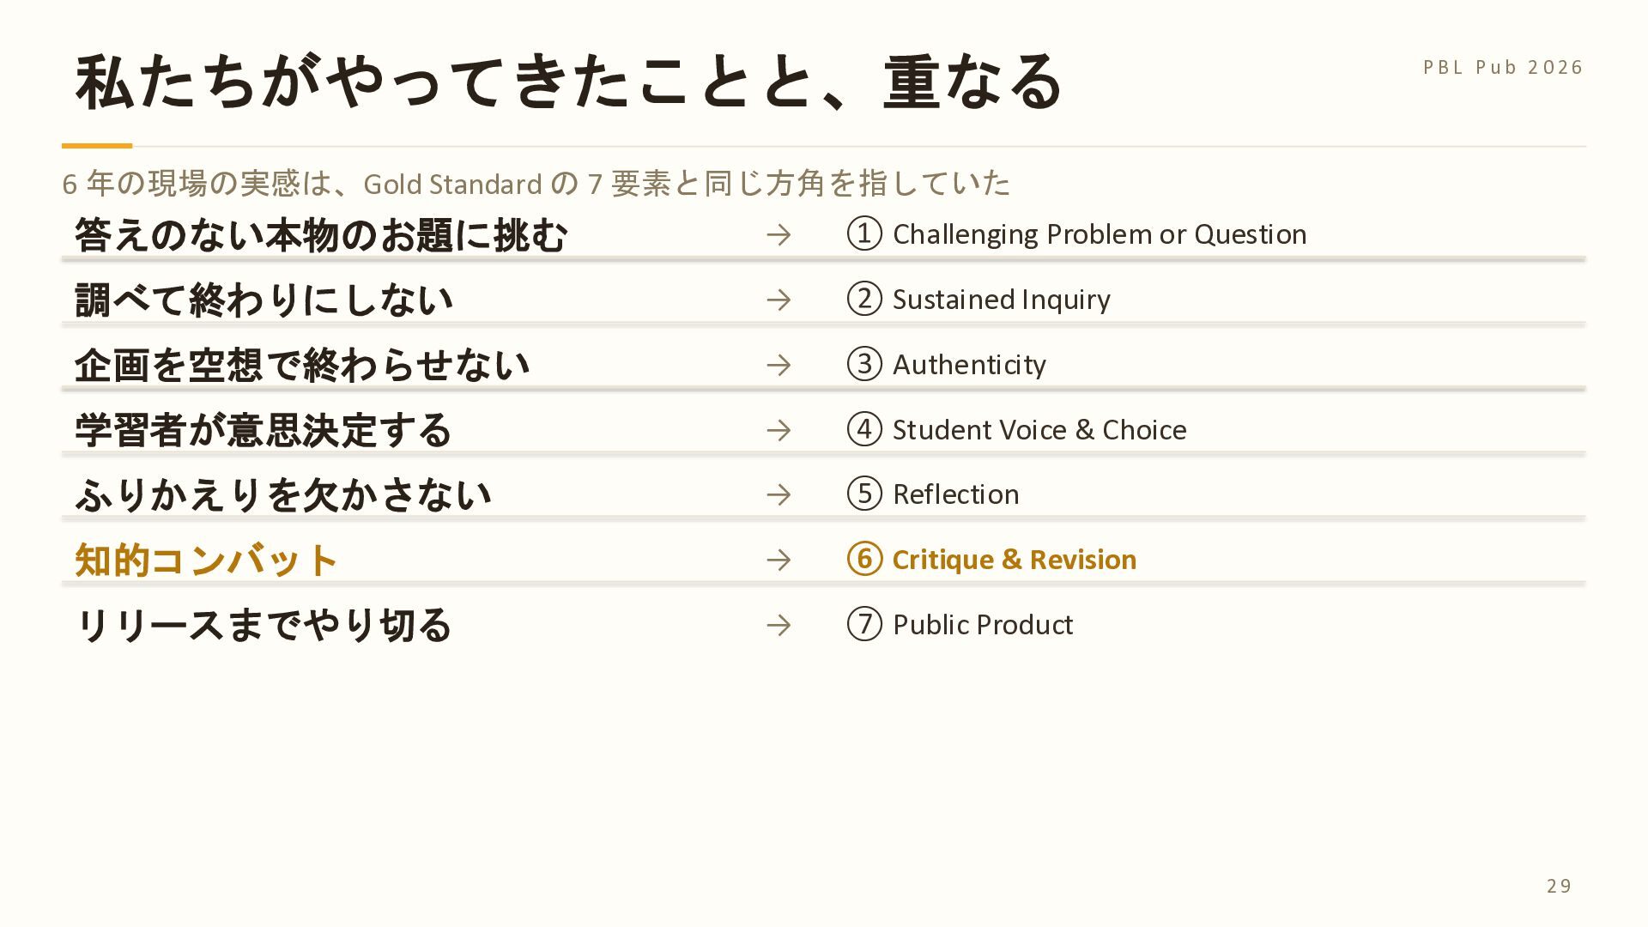The width and height of the screenshot is (1648, 927).
Task: Click the circled number 3 icon
Action: 864,364
